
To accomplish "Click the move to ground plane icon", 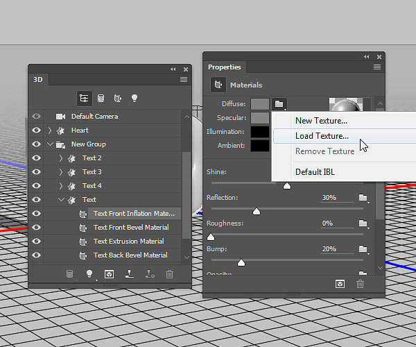I will point(130,274).
